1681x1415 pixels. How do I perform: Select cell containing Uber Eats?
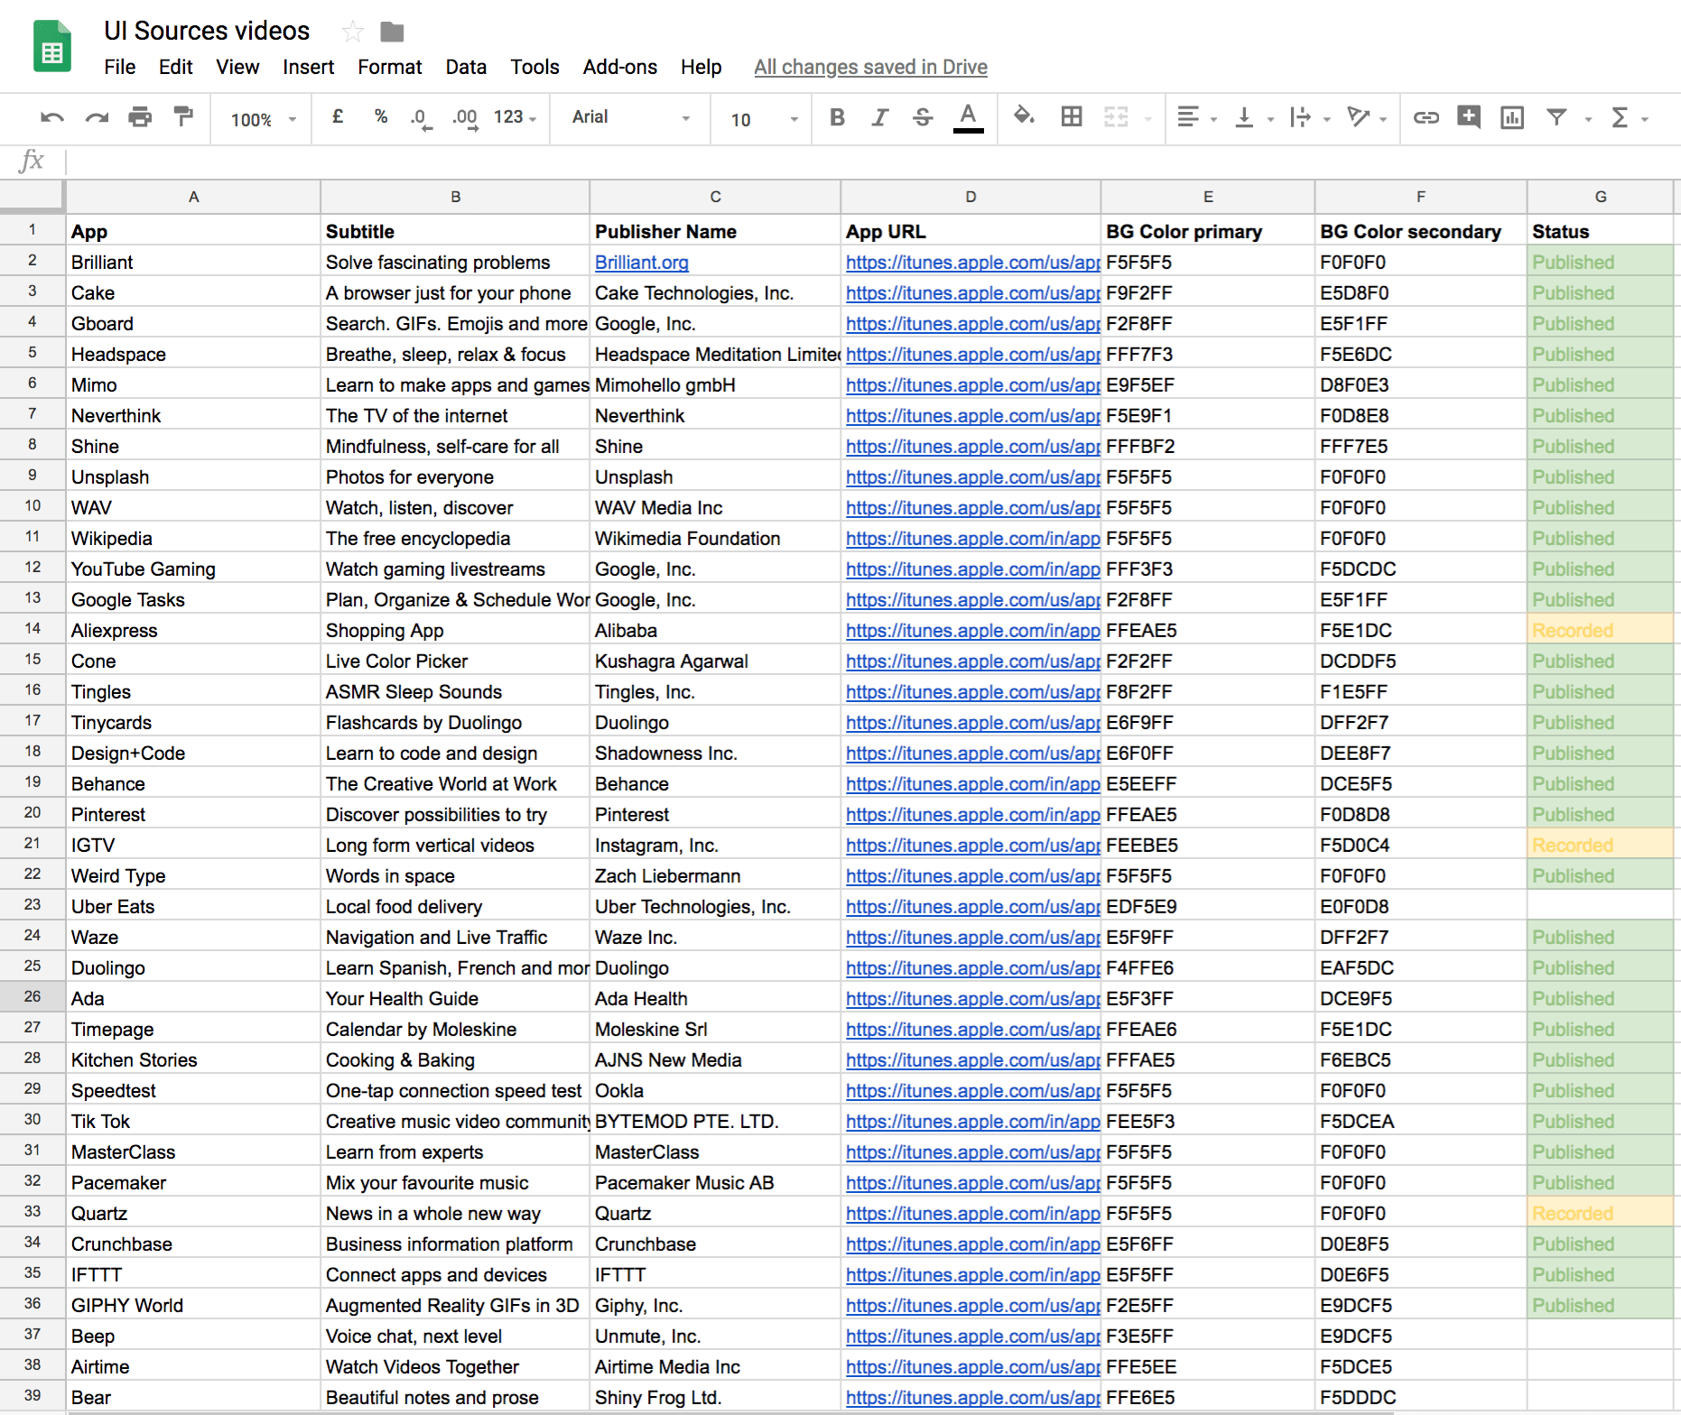click(x=193, y=906)
